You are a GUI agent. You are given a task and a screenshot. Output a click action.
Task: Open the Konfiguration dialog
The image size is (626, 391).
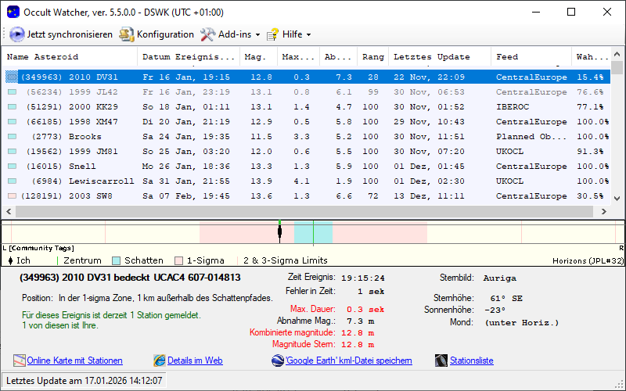156,34
